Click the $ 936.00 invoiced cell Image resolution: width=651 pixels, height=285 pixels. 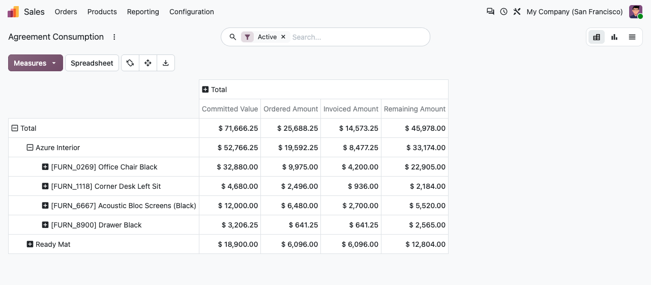coord(351,186)
